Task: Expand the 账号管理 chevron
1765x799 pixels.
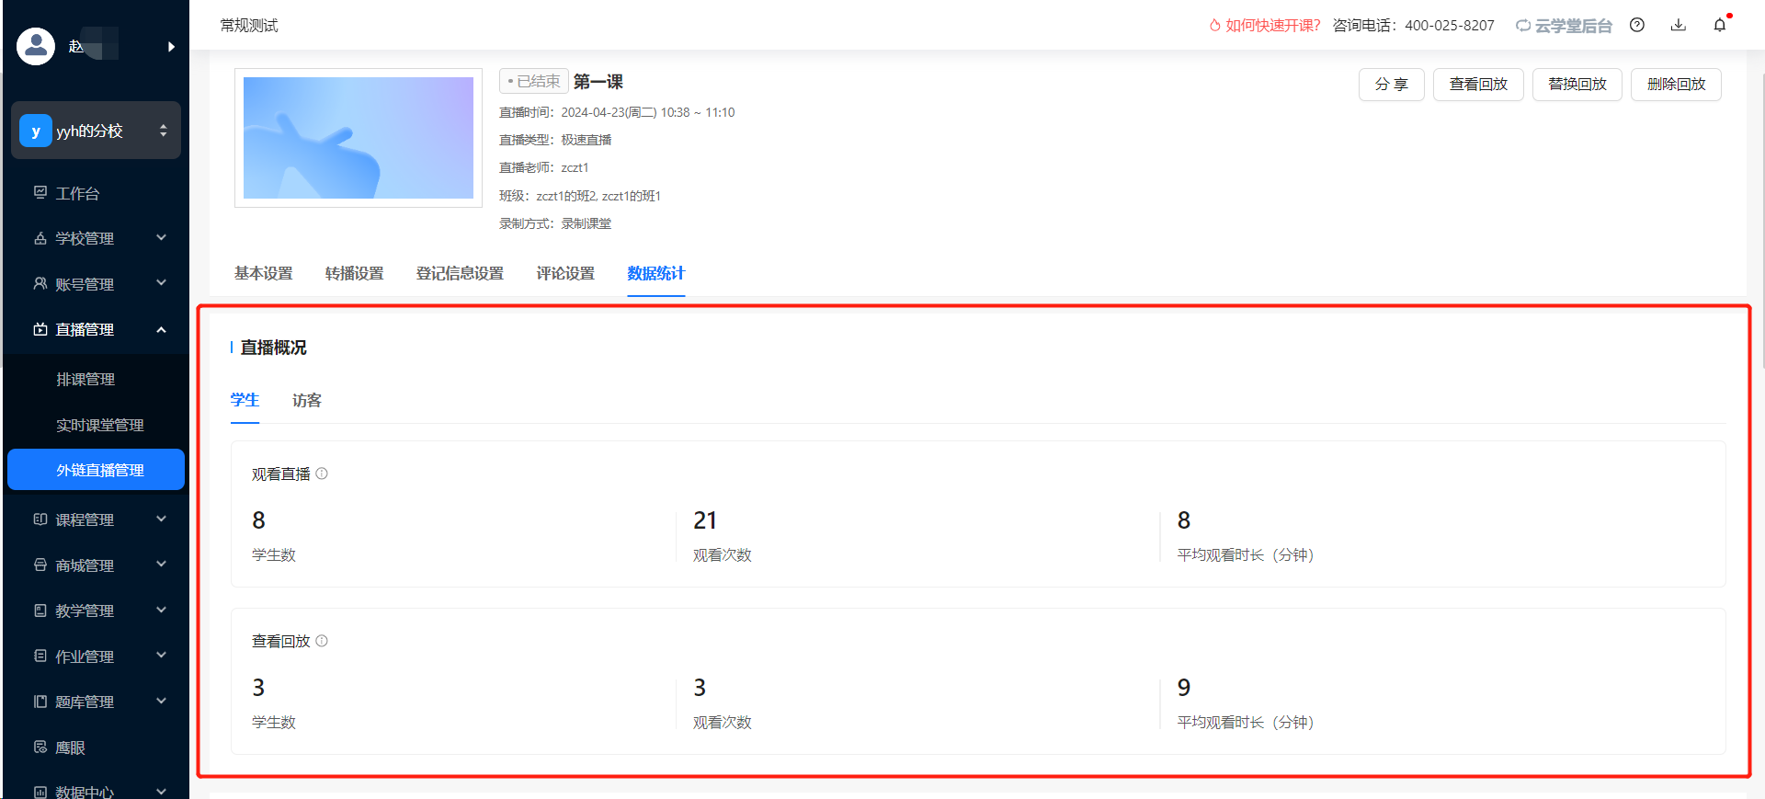Action: 162,282
